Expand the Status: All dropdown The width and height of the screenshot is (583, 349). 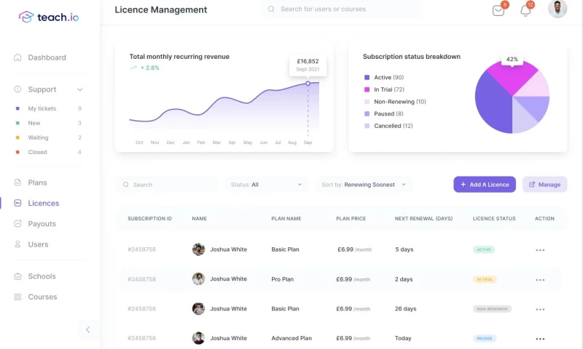pos(266,185)
